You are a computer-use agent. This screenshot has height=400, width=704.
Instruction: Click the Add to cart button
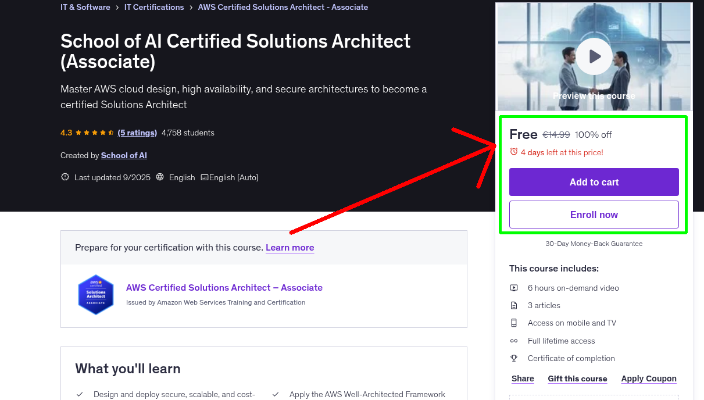(594, 182)
